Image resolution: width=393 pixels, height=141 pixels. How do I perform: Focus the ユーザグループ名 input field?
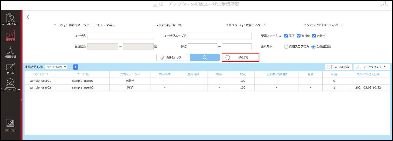(x=220, y=36)
